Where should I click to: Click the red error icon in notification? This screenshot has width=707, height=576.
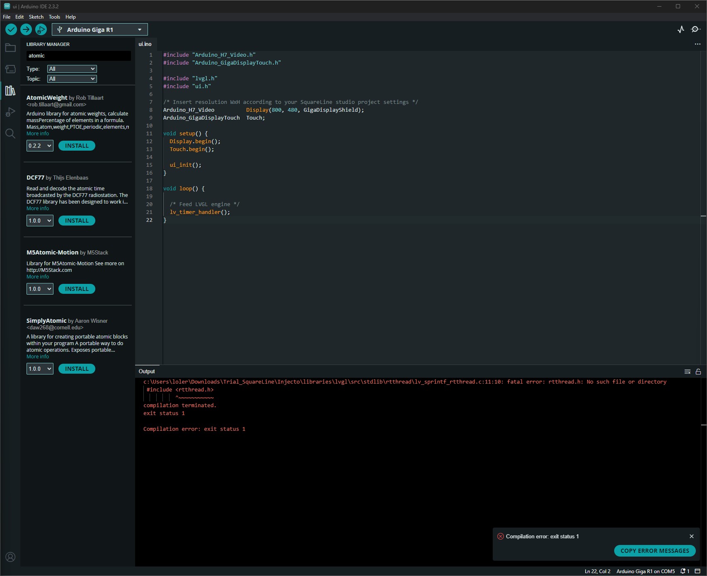[x=501, y=536]
